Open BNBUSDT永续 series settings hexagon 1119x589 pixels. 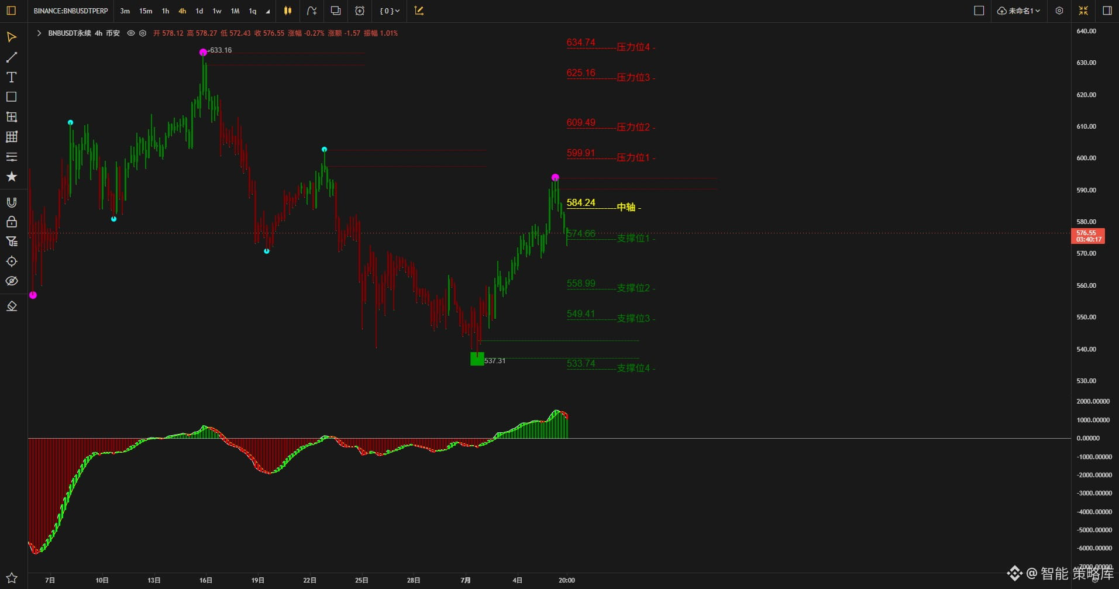[x=143, y=33]
